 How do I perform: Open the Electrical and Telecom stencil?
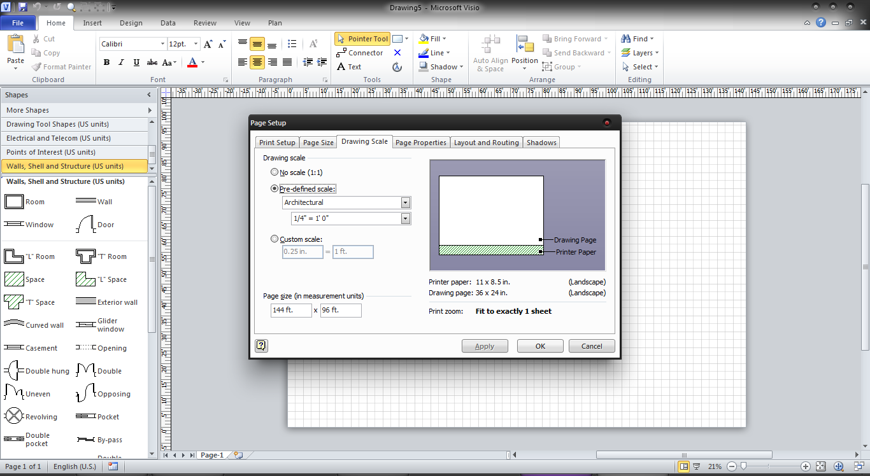coord(74,138)
